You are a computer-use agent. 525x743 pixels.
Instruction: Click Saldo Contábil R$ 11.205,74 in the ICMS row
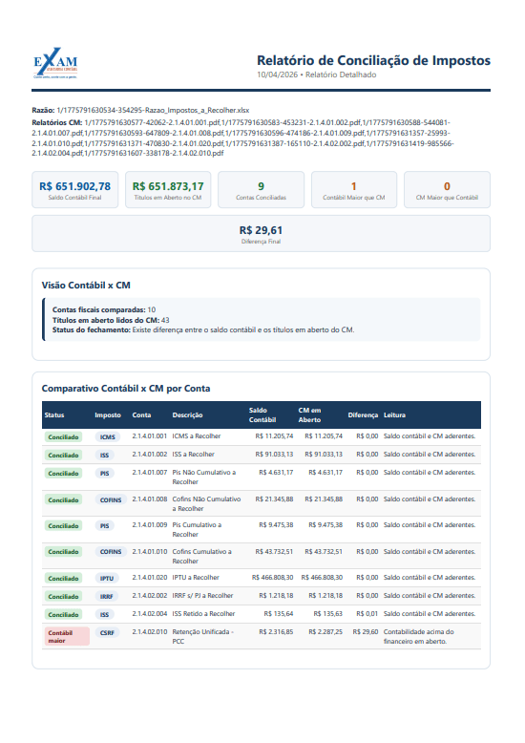pyautogui.click(x=274, y=435)
